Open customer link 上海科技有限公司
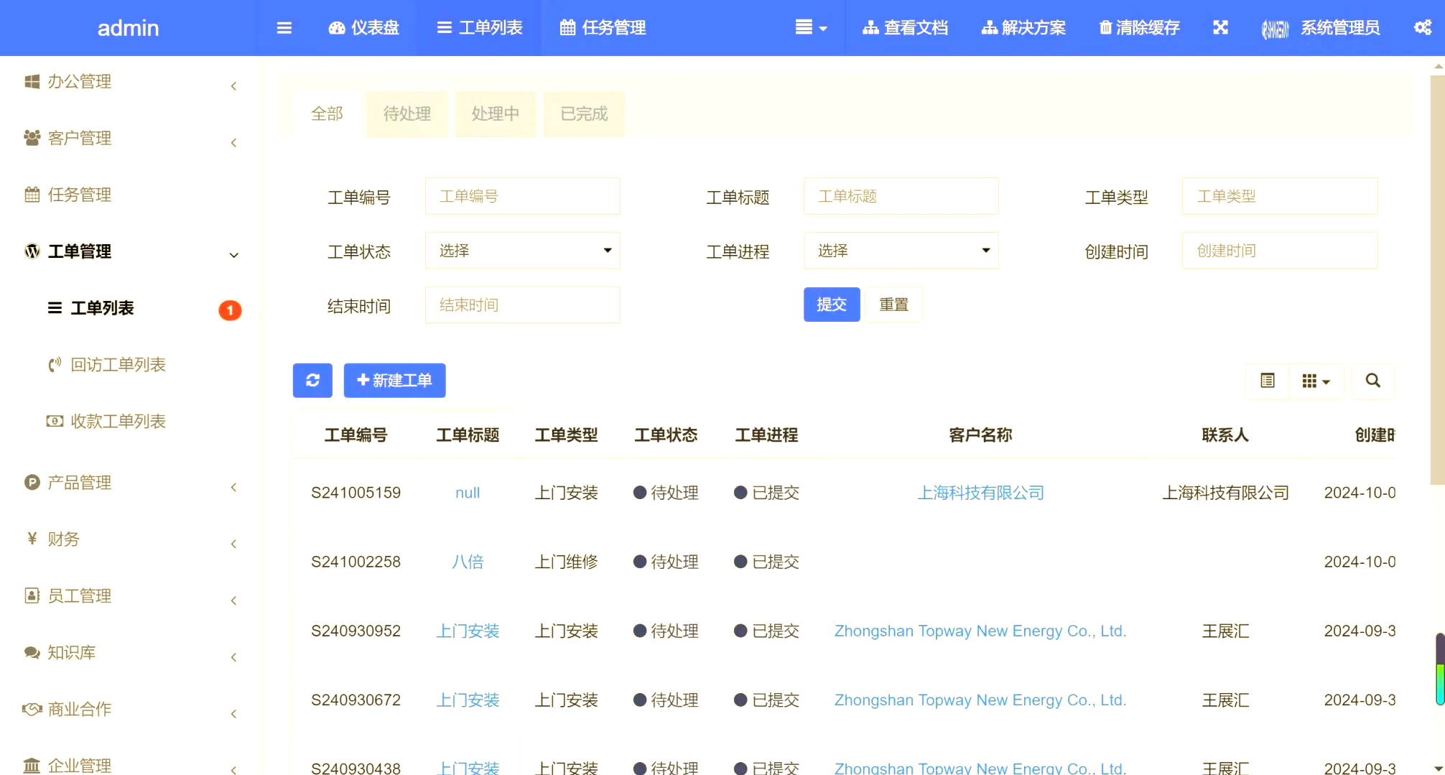Image resolution: width=1445 pixels, height=775 pixels. click(980, 493)
